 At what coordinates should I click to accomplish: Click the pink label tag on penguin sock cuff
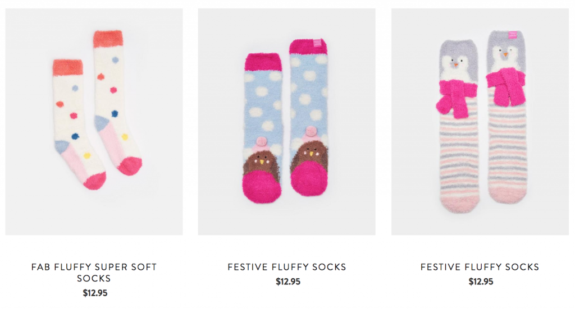513,35
